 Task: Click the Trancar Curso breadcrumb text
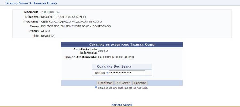pos(45,3)
